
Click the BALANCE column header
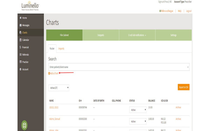pyautogui.click(x=152, y=101)
